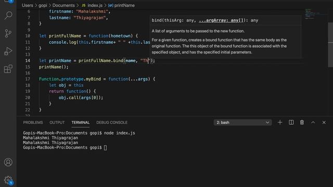Click bind signature in the tooltip
The image size is (333, 187).
205,20
